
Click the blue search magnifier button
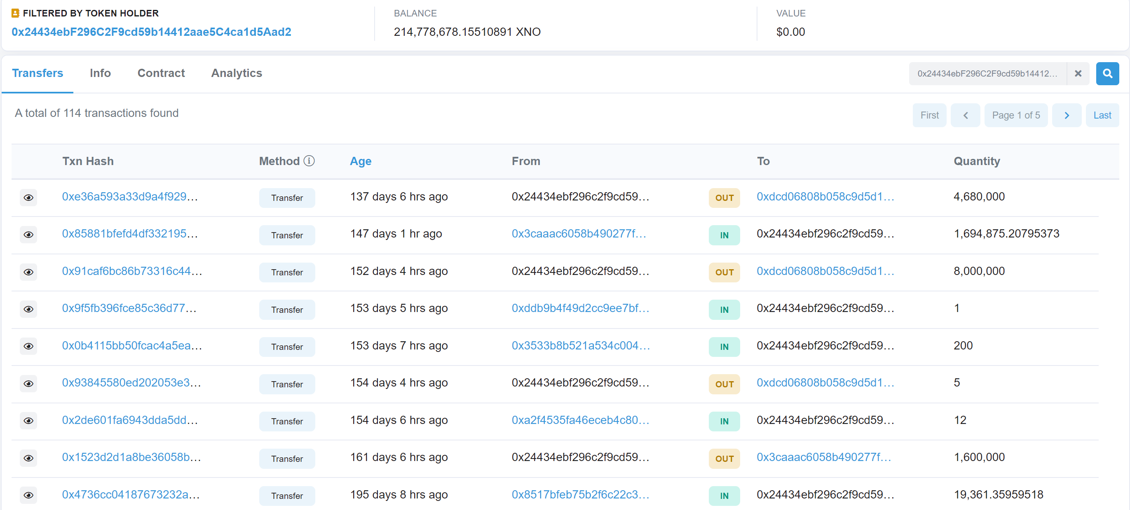[1107, 74]
